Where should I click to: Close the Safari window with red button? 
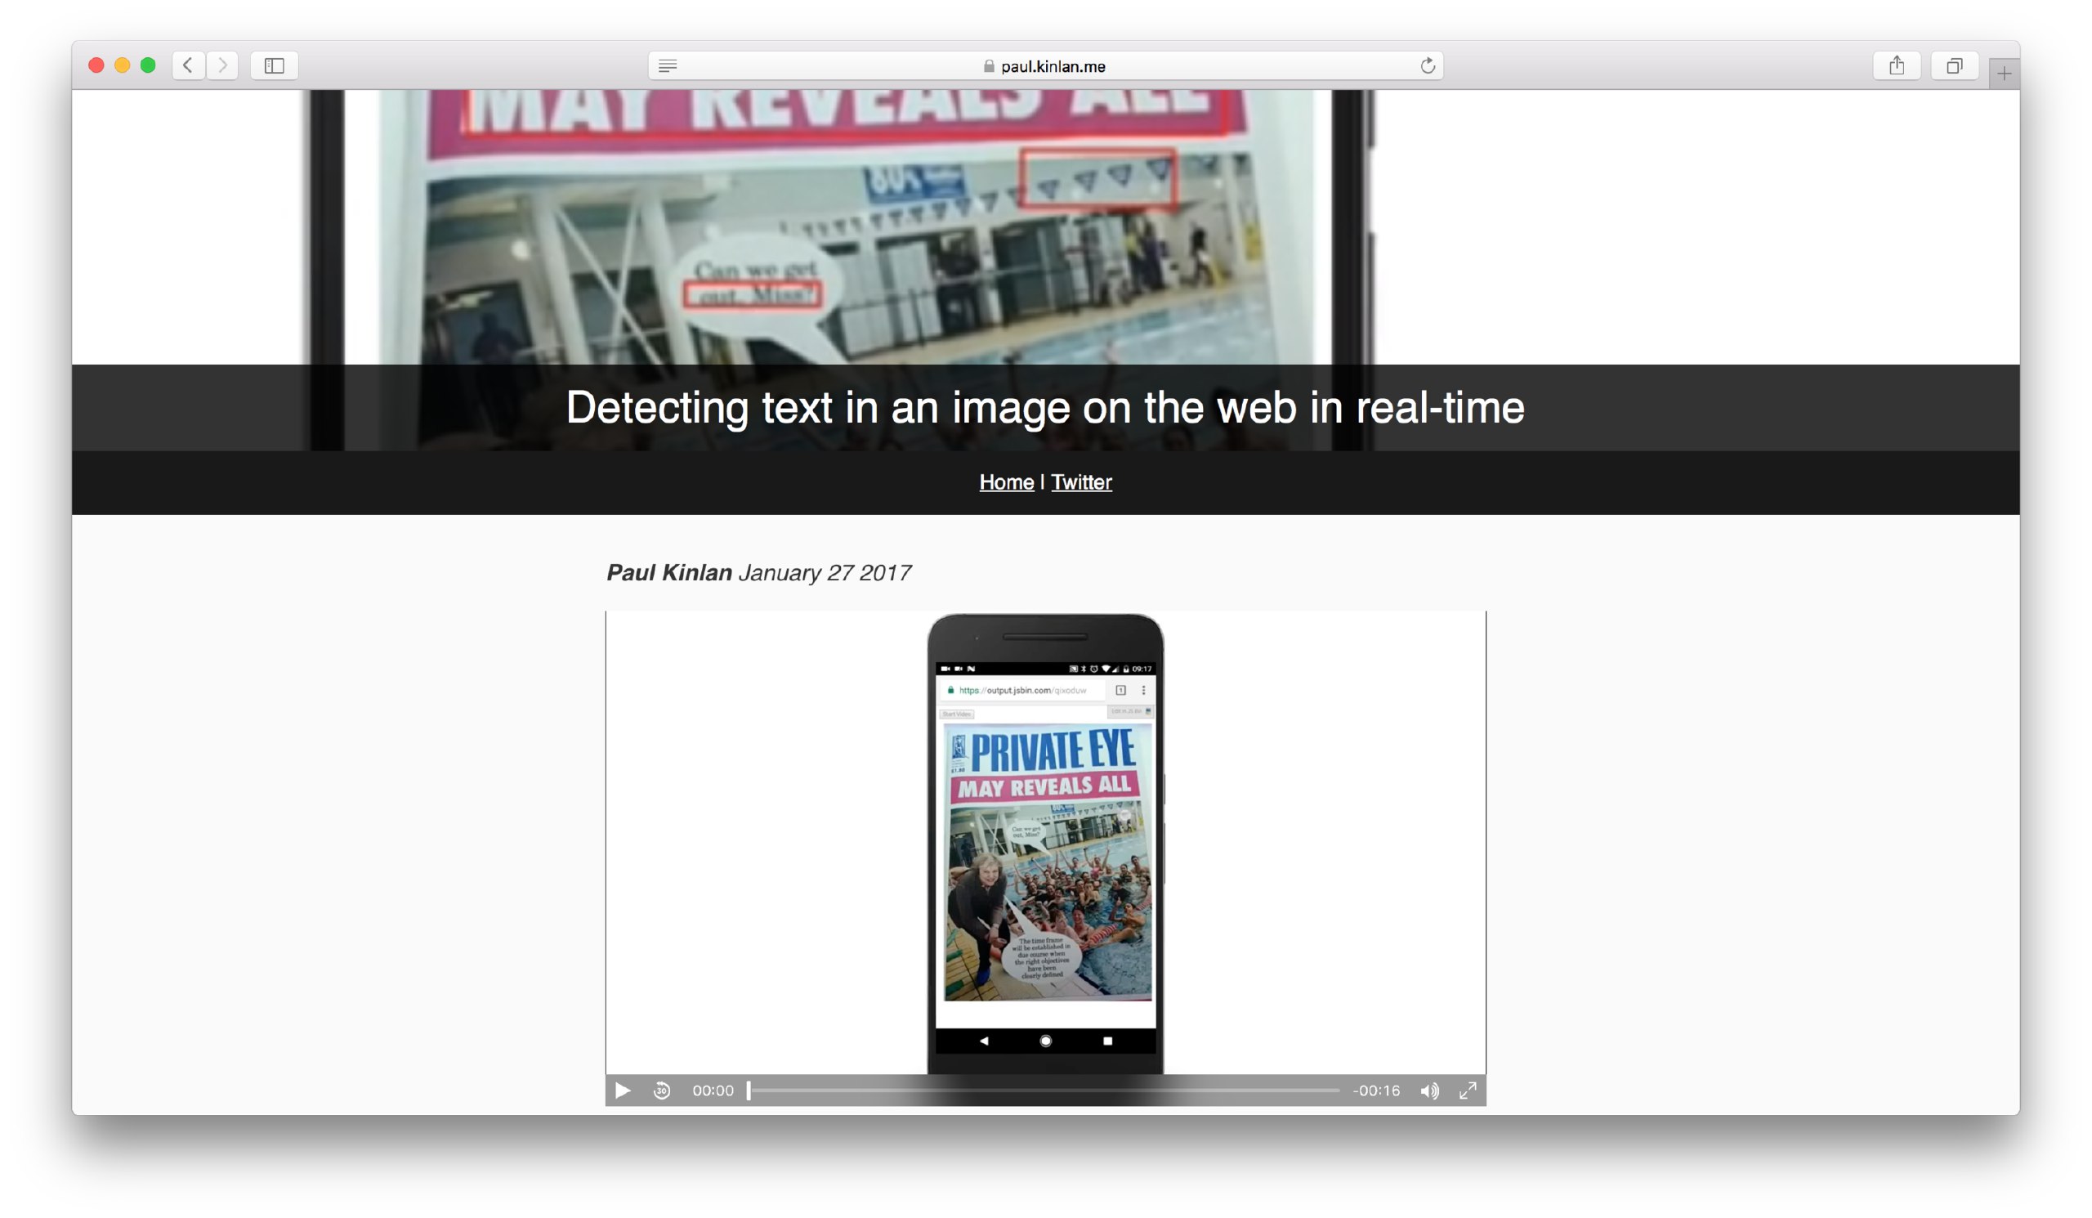click(x=96, y=65)
